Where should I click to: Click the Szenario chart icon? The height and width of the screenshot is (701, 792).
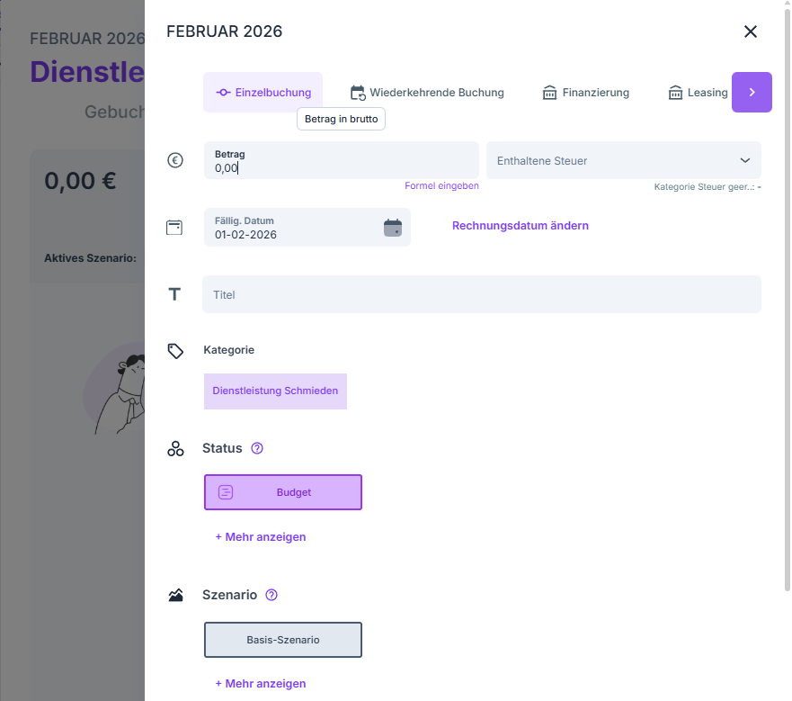click(175, 595)
